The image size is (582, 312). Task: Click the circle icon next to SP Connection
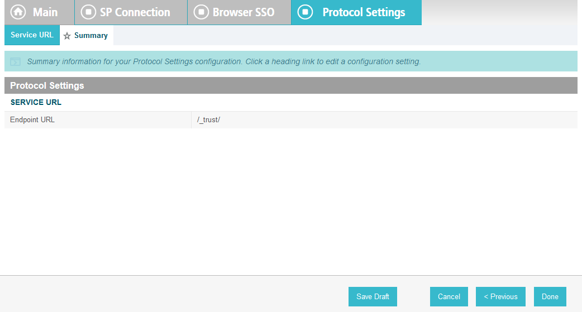coord(88,12)
